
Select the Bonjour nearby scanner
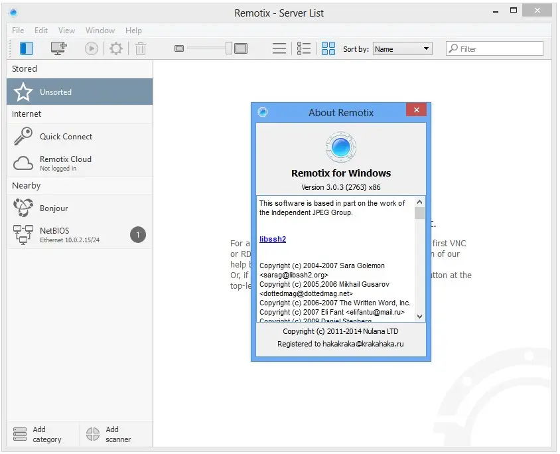click(x=80, y=208)
